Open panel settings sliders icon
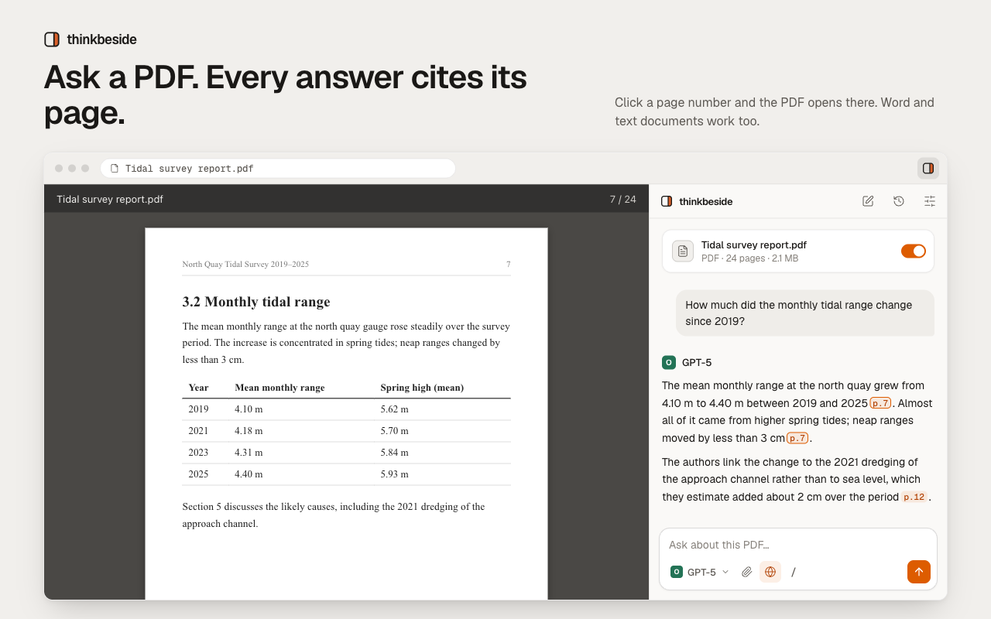The image size is (991, 619). [930, 201]
